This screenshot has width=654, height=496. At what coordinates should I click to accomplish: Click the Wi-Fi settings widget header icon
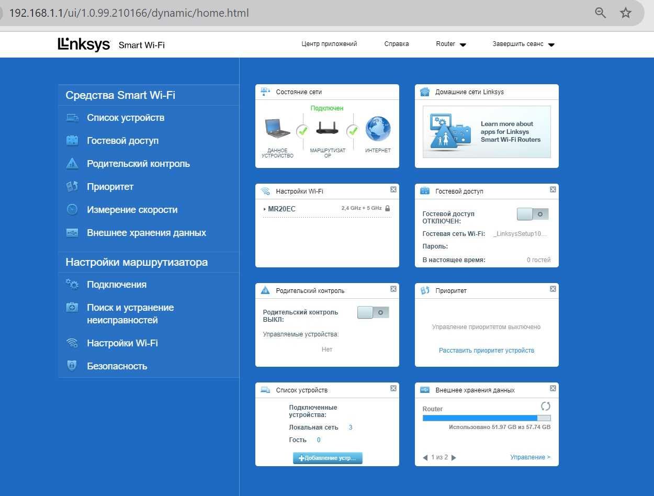(266, 191)
